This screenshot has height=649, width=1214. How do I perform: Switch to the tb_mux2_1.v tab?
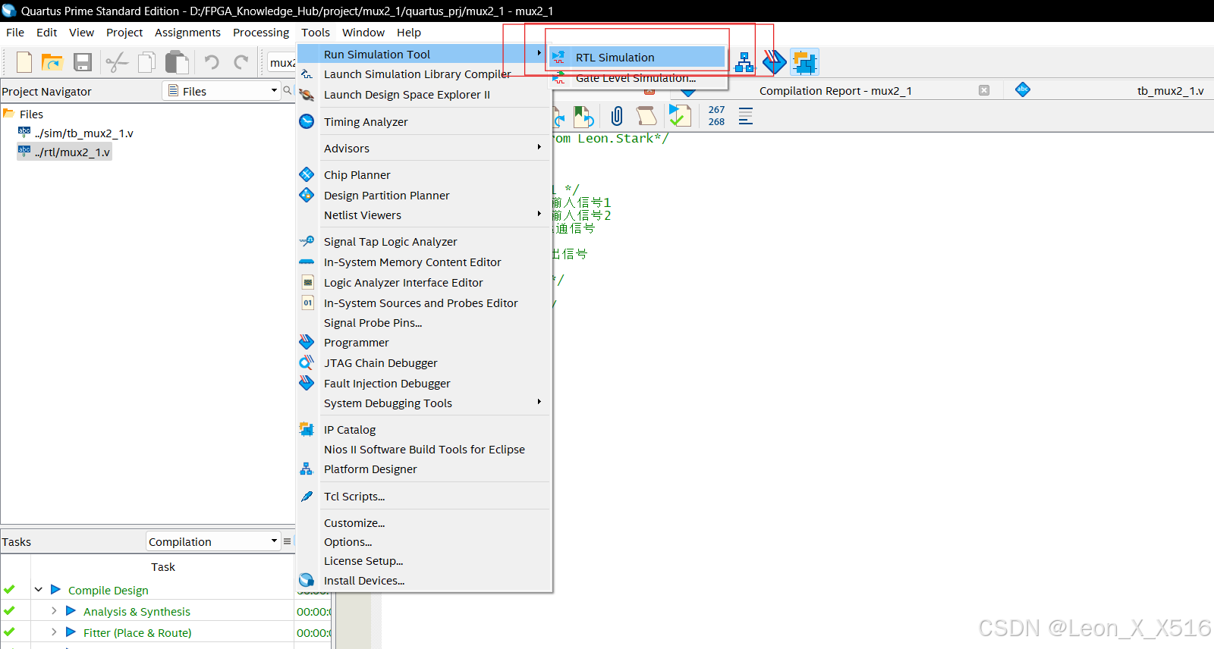(1170, 90)
